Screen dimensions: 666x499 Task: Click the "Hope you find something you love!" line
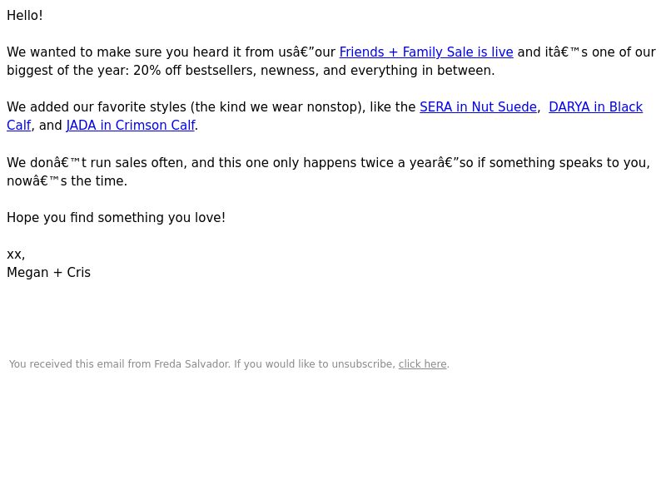[x=116, y=218]
